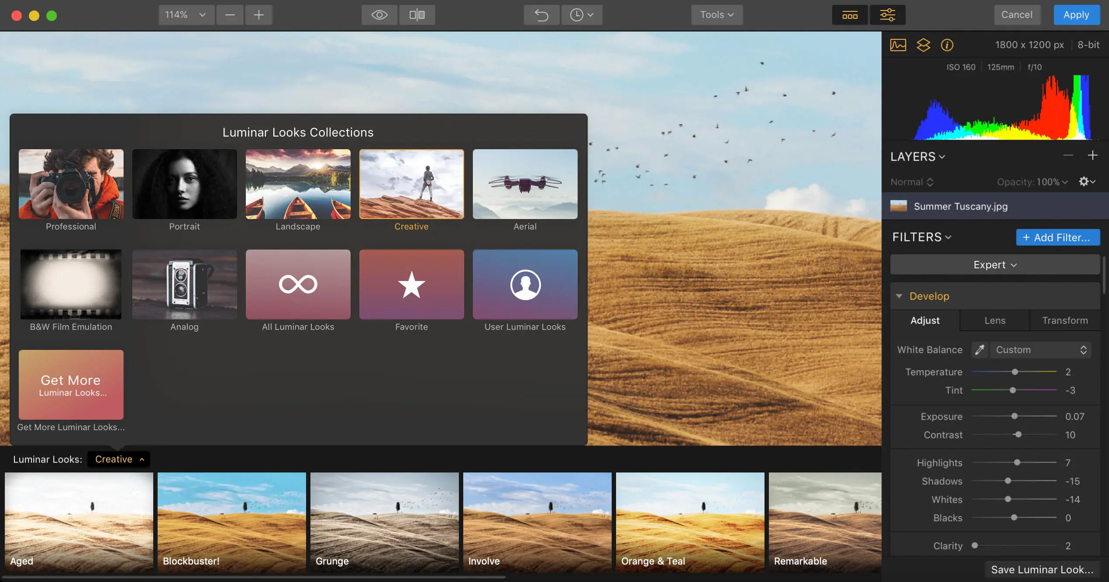Screen dimensions: 1109x582
Task: Switch to the Lens tab
Action: tap(995, 320)
